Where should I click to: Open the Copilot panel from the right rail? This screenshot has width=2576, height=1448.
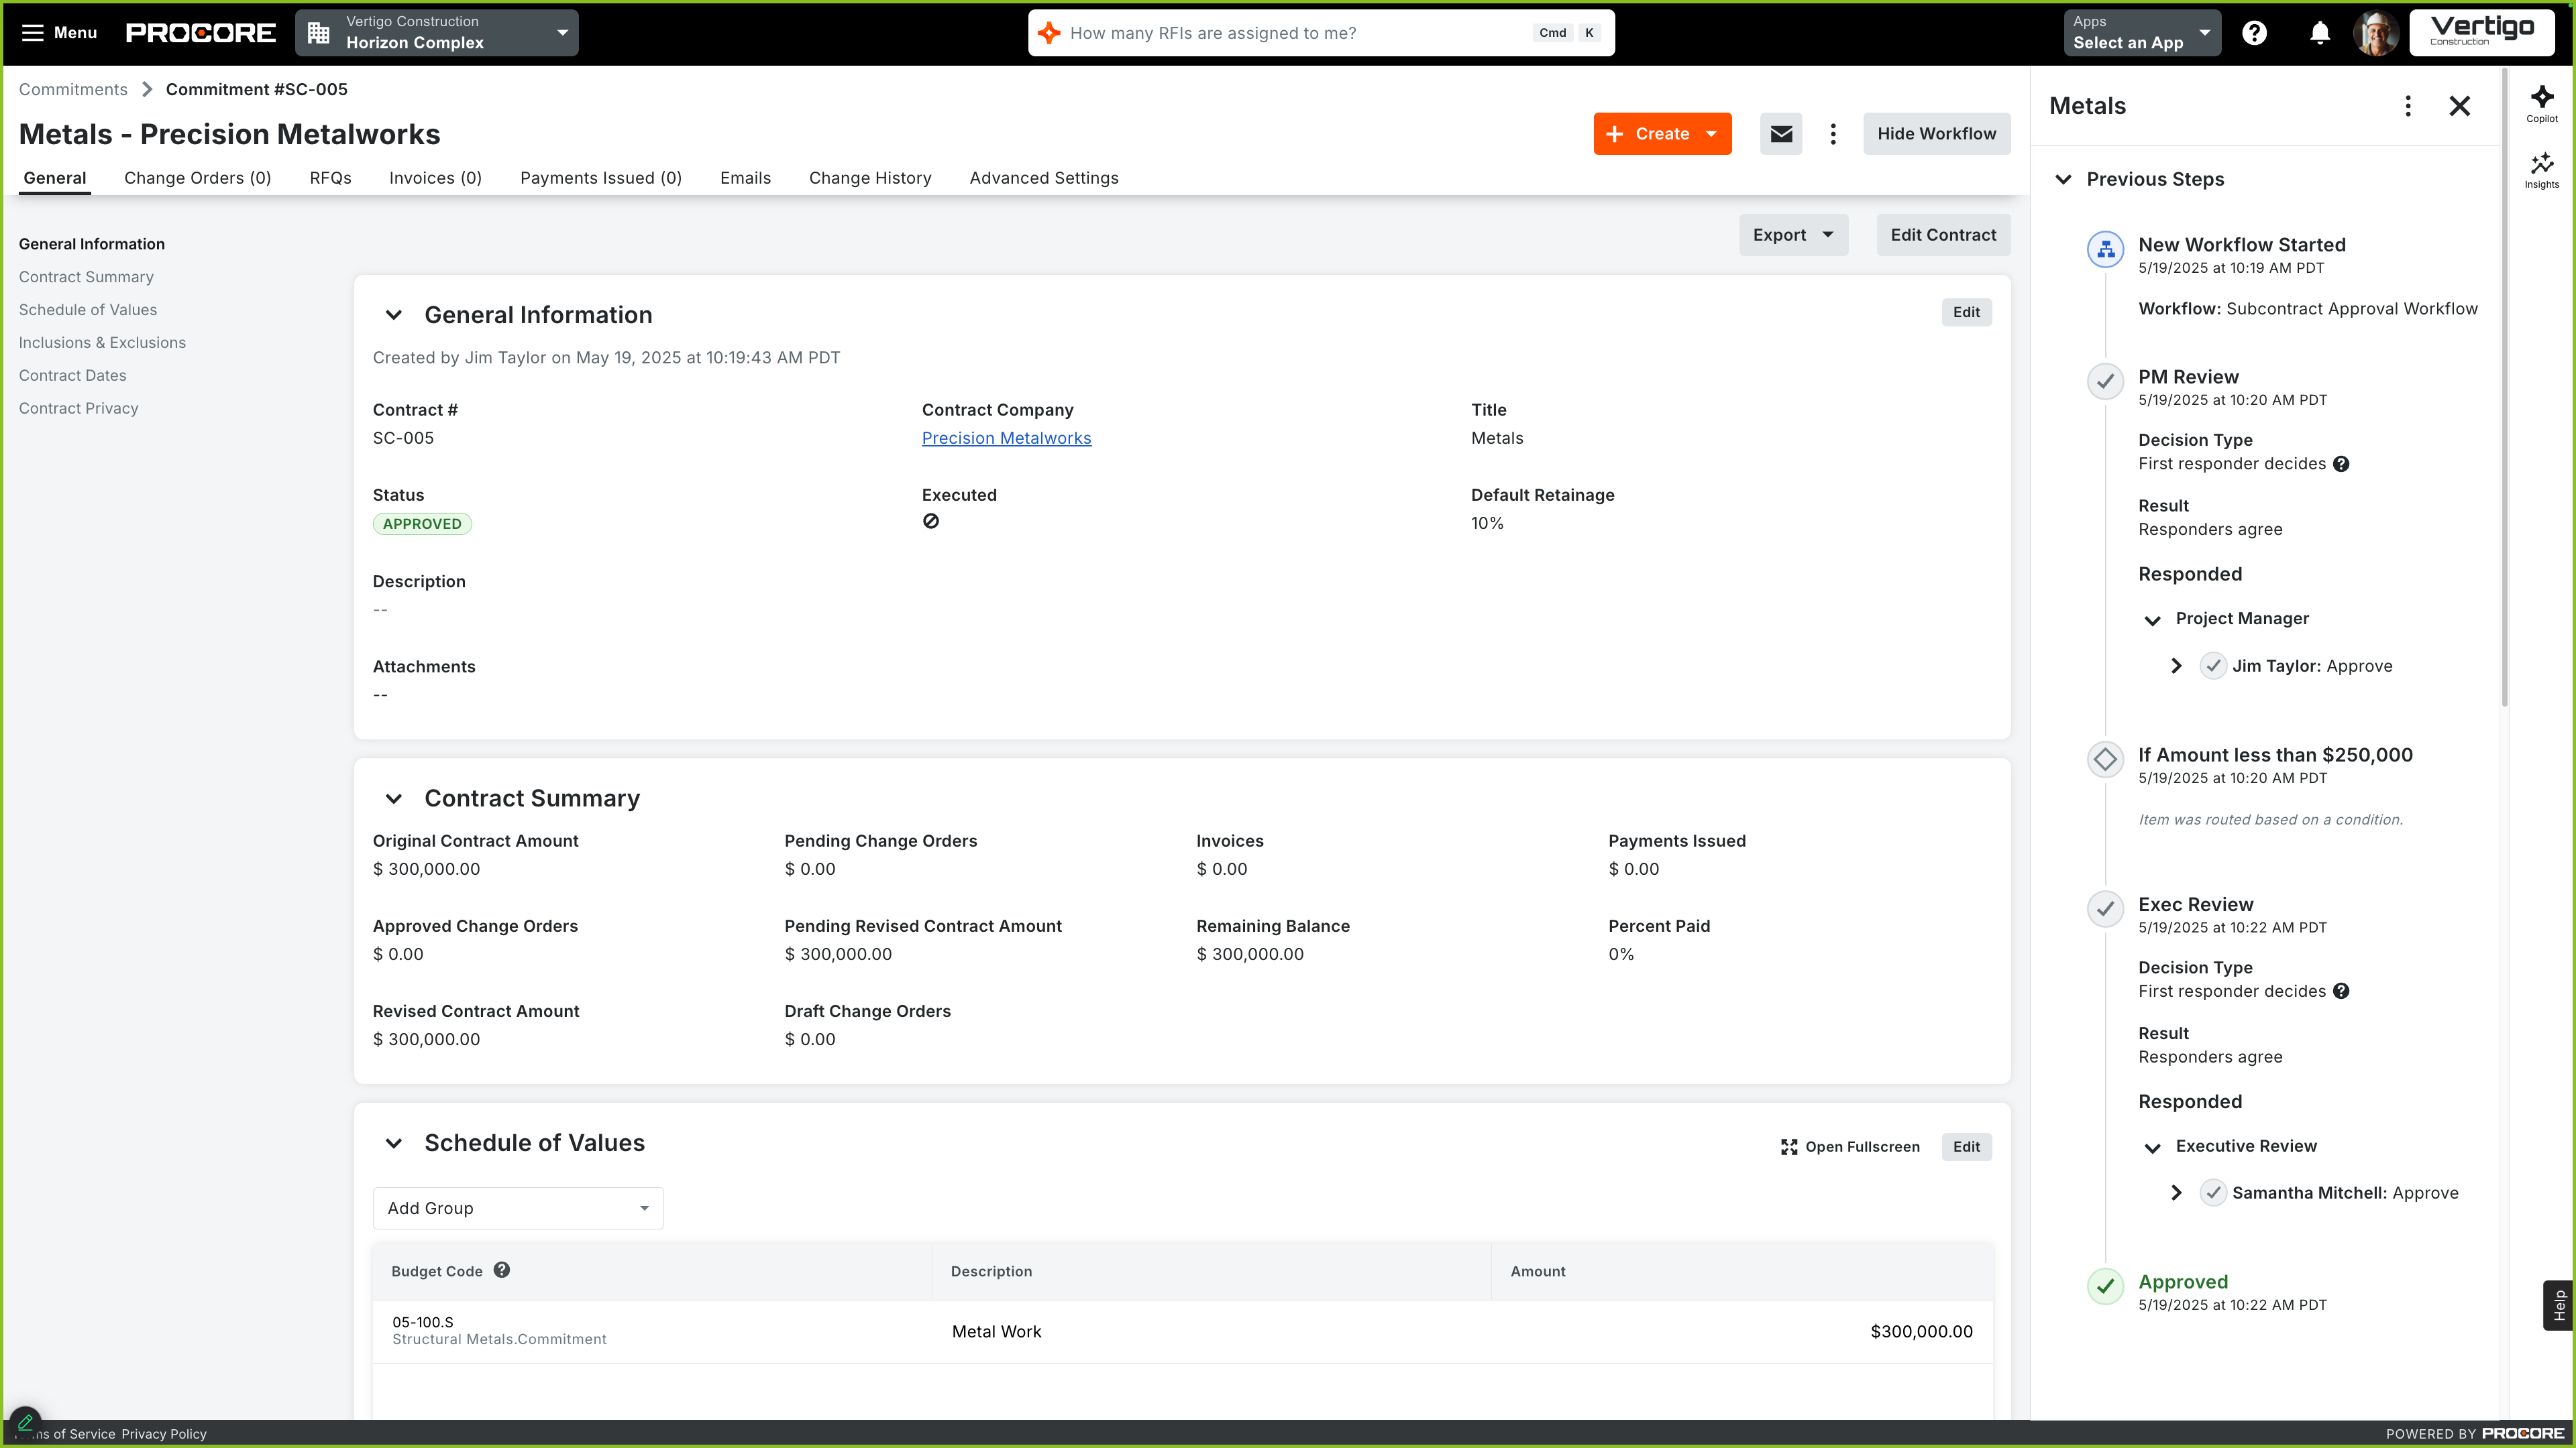click(2543, 104)
